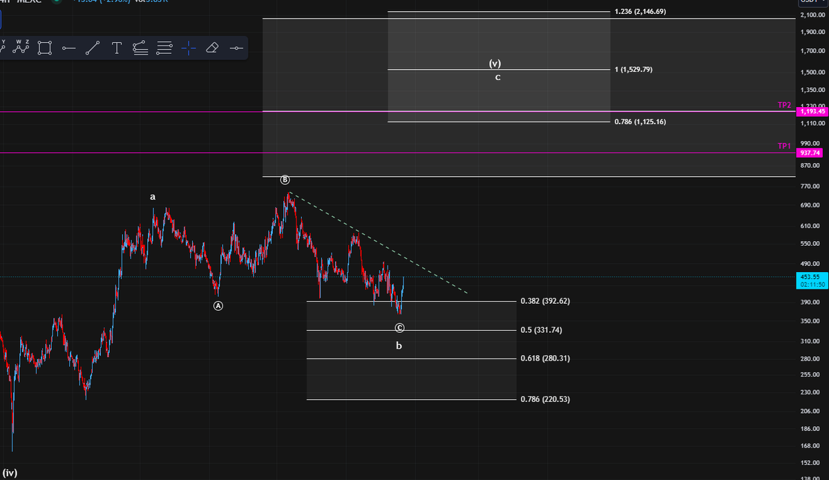Select the TP1 text label
Screen dimensions: 829x480
[x=784, y=146]
